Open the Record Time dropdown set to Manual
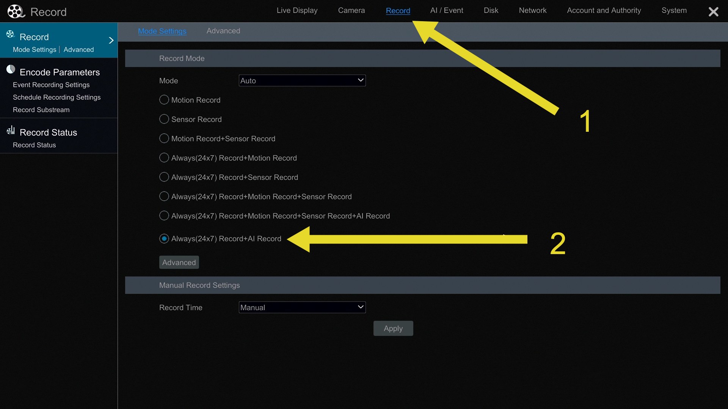Image resolution: width=728 pixels, height=409 pixels. (302, 308)
